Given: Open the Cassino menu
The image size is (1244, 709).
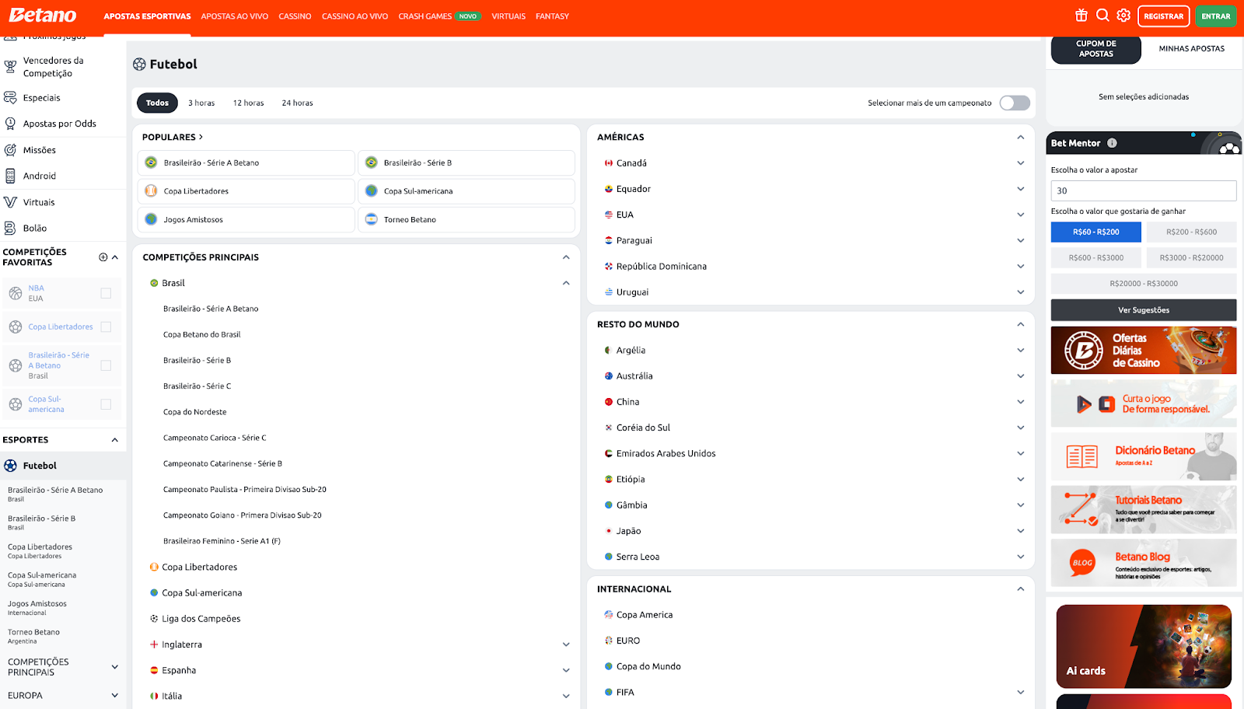Looking at the screenshot, I should pos(295,16).
